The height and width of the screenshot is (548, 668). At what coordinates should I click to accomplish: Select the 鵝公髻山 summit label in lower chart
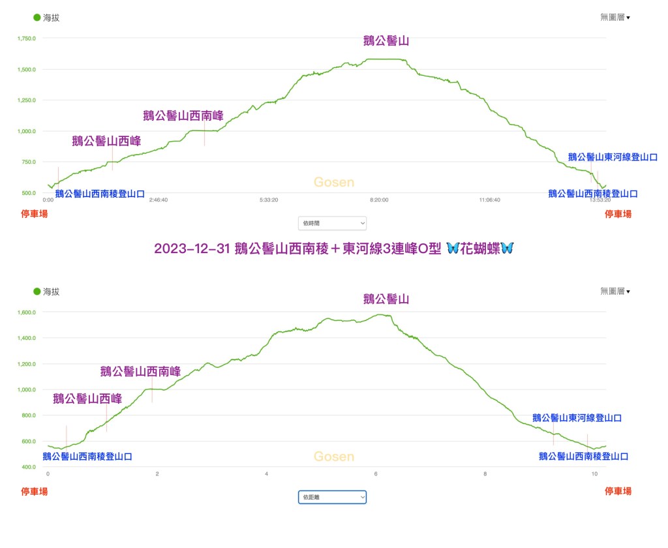386,299
